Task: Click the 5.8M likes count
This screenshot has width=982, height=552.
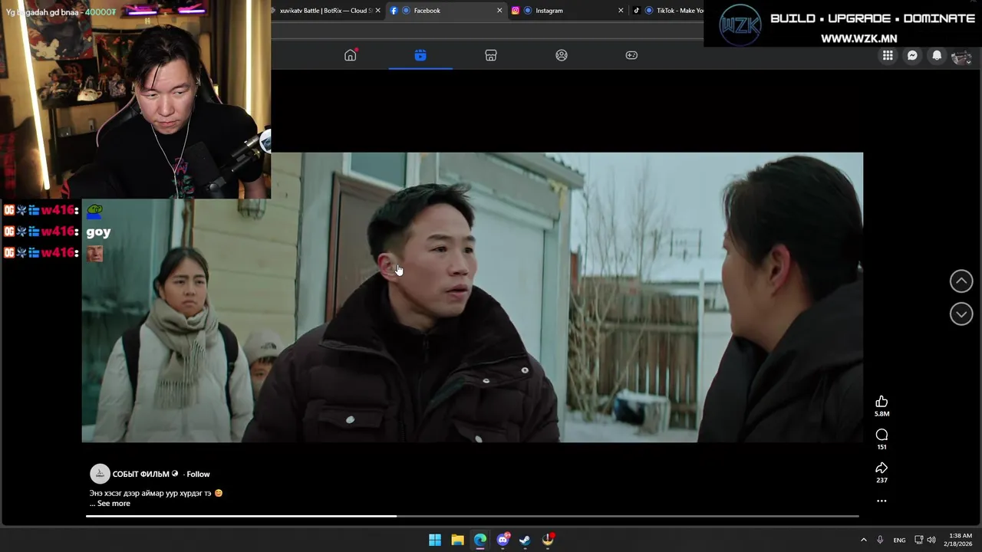Action: tap(881, 414)
